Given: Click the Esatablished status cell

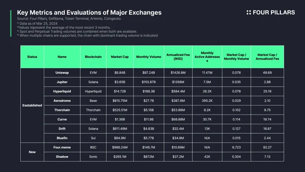Looking at the screenshot, I should (32, 106).
